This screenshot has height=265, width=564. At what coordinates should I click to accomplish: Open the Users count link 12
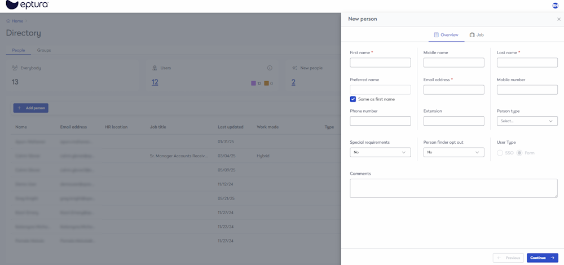click(x=155, y=82)
